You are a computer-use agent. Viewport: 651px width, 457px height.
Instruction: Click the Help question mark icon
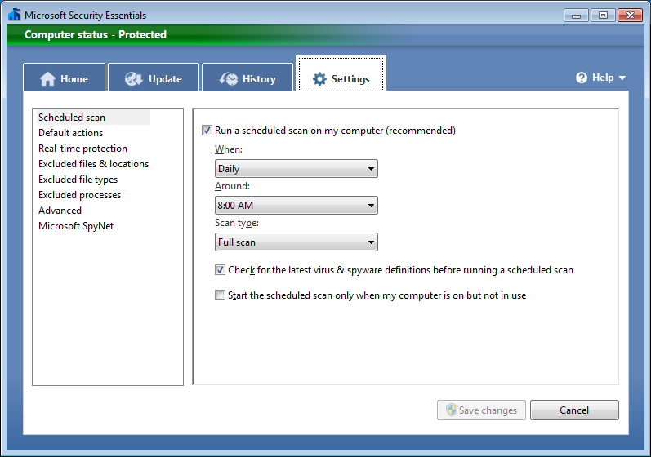pyautogui.click(x=582, y=78)
